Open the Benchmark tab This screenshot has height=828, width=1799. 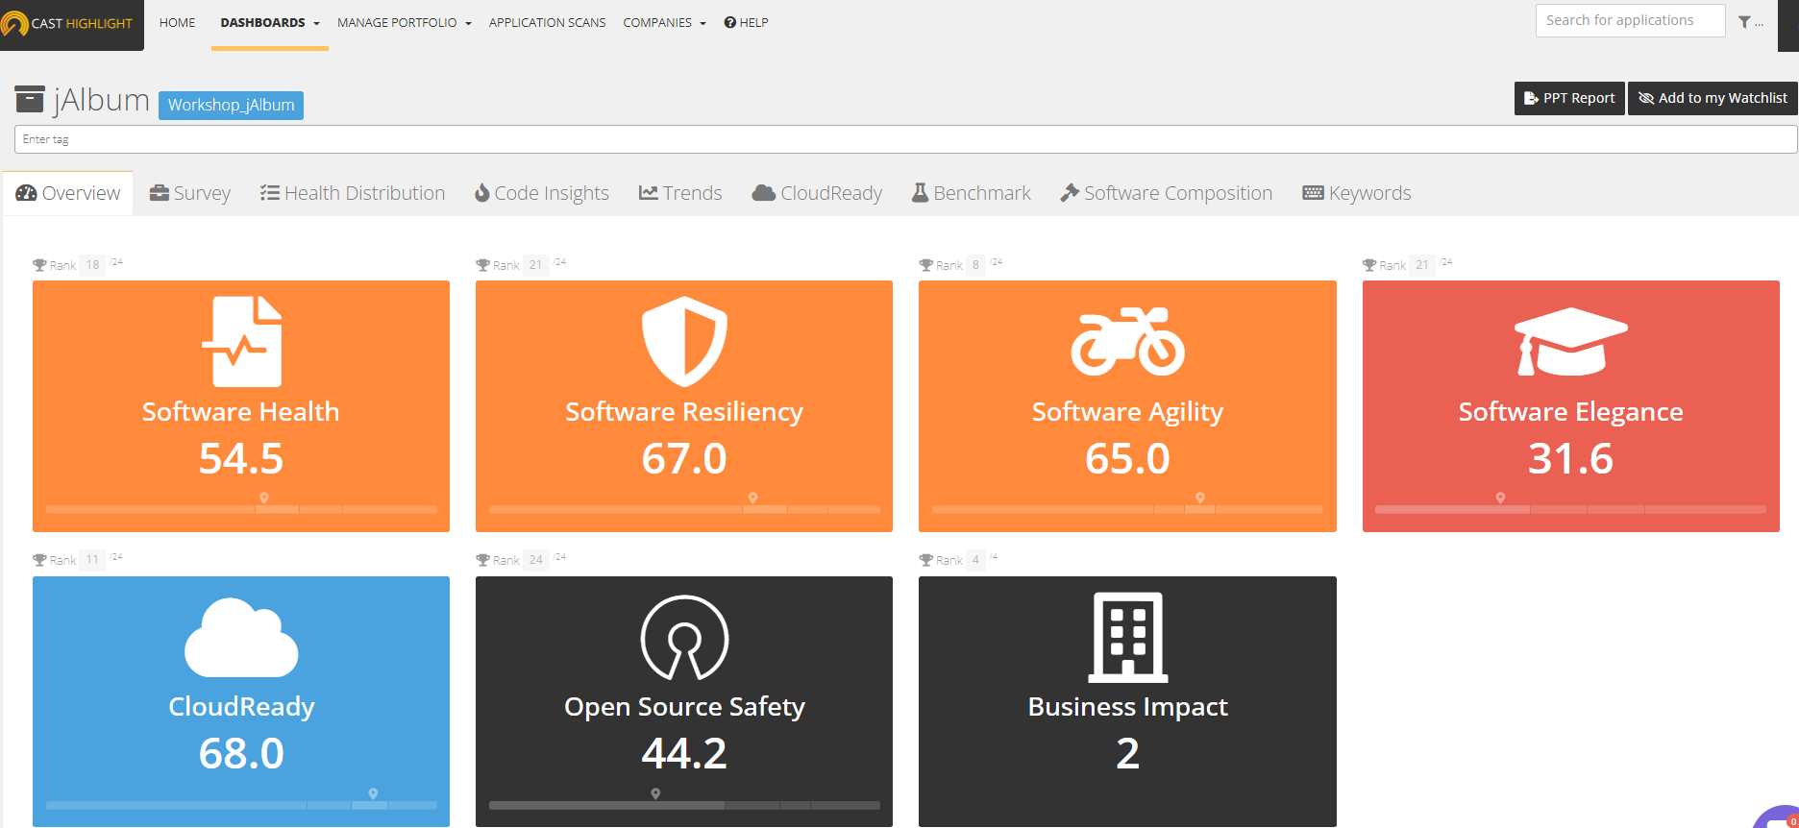pyautogui.click(x=971, y=193)
